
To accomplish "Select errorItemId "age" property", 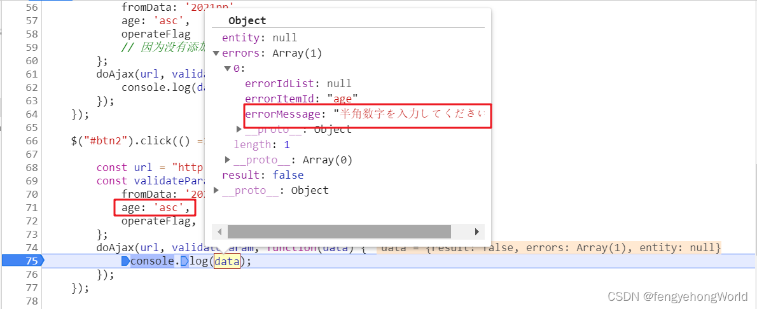I will point(302,99).
